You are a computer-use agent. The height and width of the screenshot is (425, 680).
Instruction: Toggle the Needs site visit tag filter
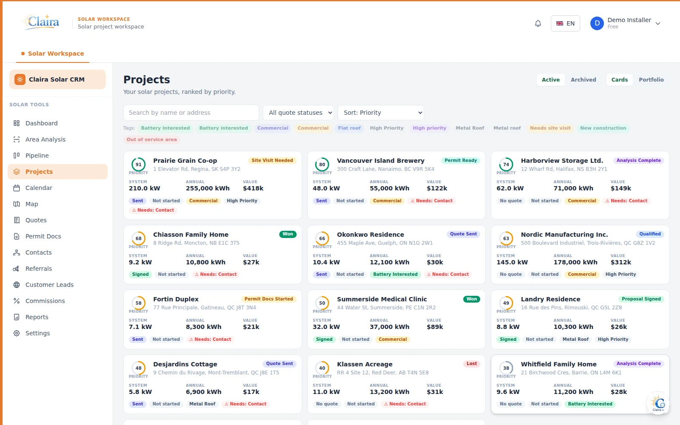[x=550, y=128]
